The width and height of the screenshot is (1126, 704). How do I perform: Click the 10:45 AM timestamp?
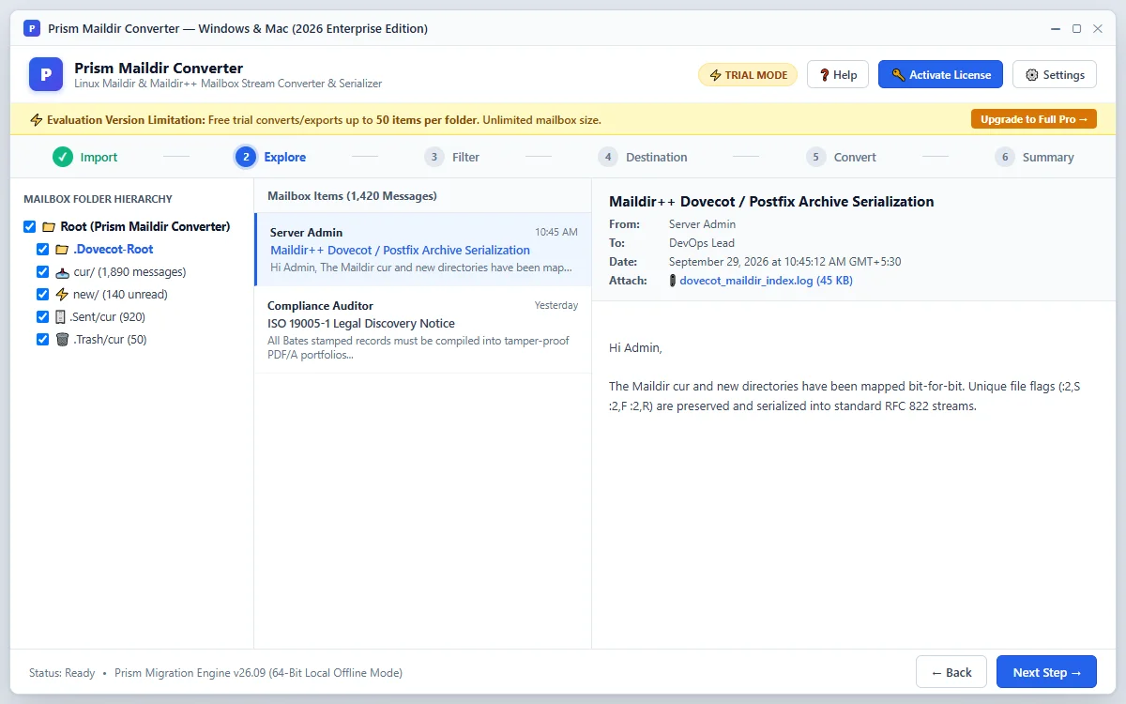tap(556, 232)
